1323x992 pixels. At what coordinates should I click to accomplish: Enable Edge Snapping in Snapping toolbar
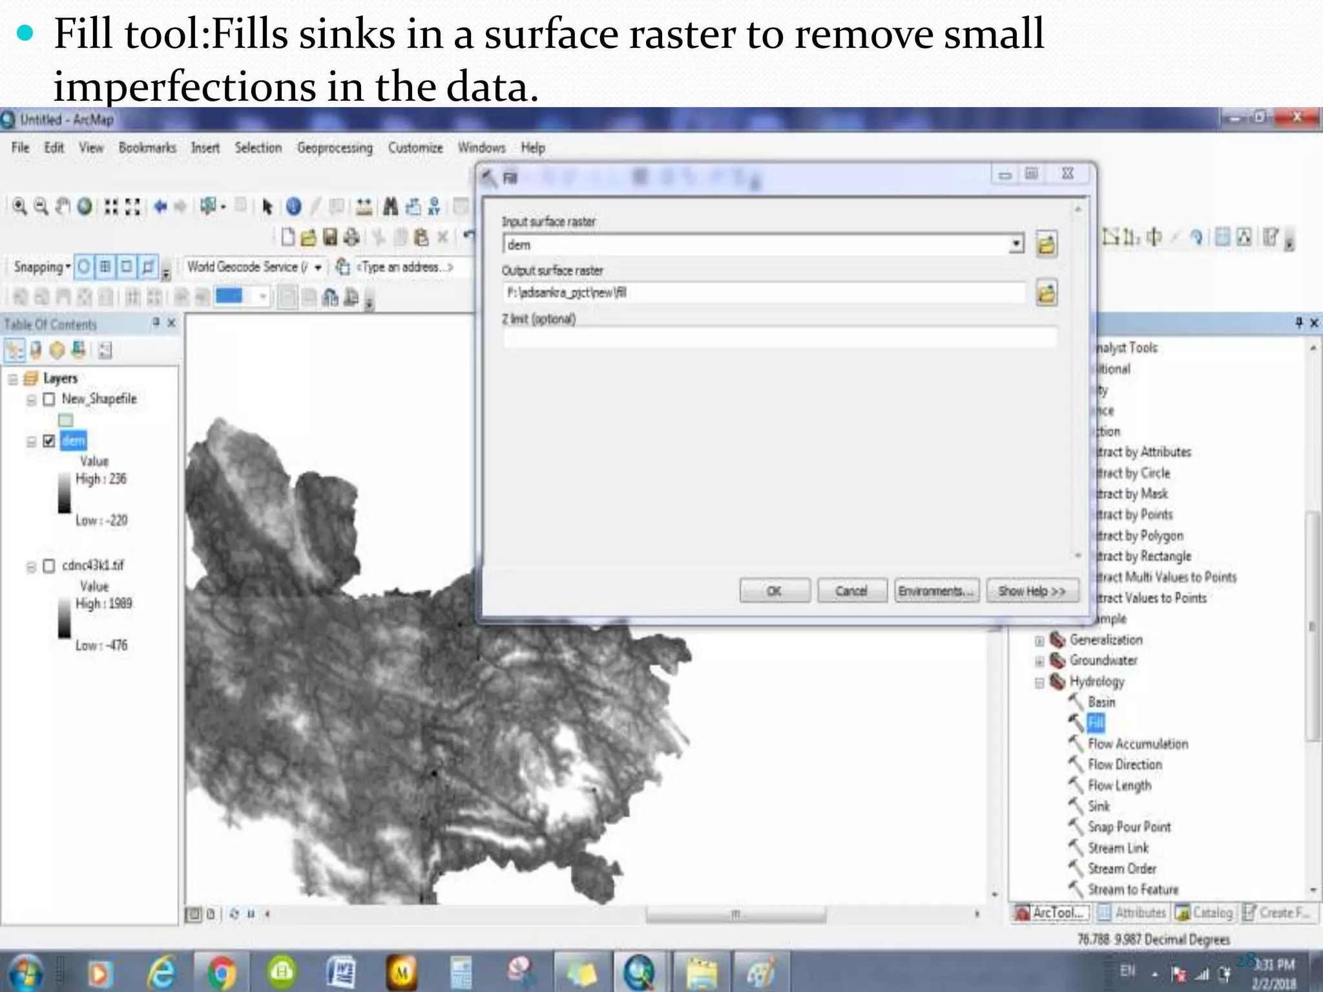(x=149, y=267)
